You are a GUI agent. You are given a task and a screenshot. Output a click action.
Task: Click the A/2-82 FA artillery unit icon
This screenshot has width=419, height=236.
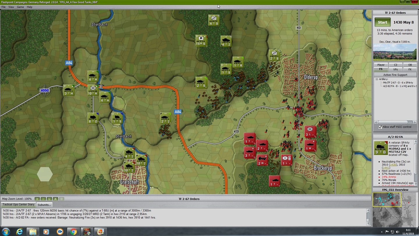tap(381, 148)
